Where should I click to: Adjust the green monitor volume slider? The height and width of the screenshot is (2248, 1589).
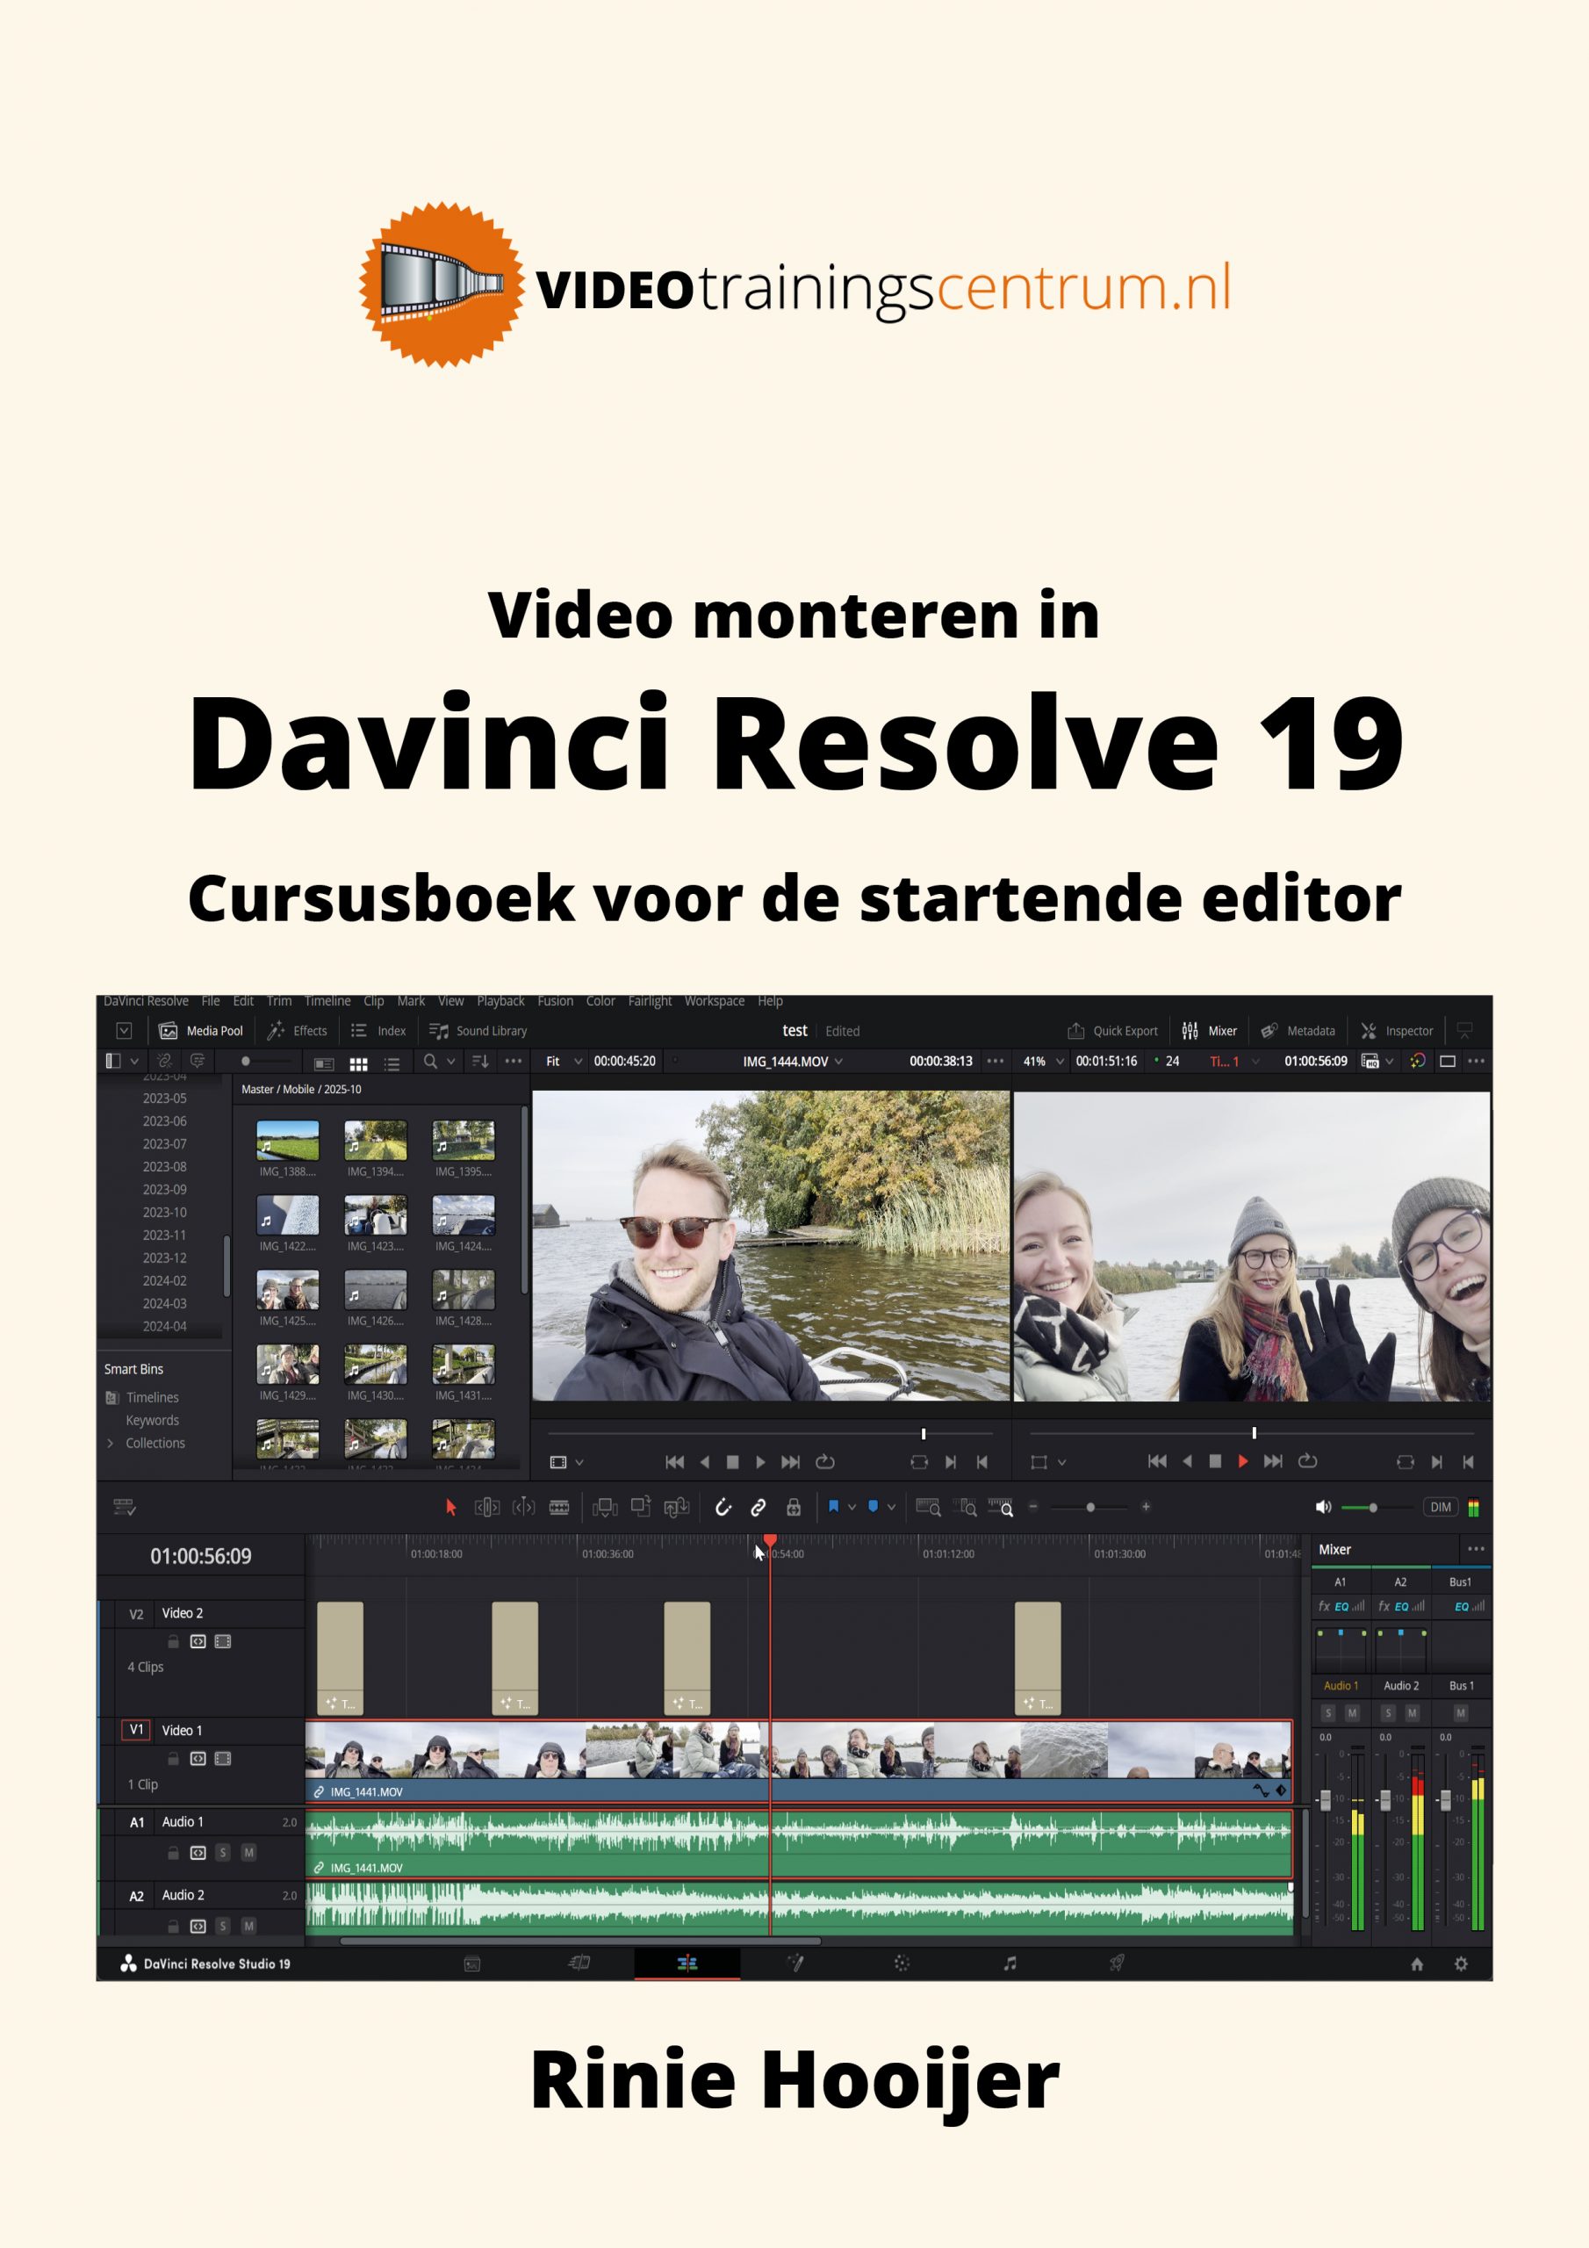point(1375,1508)
